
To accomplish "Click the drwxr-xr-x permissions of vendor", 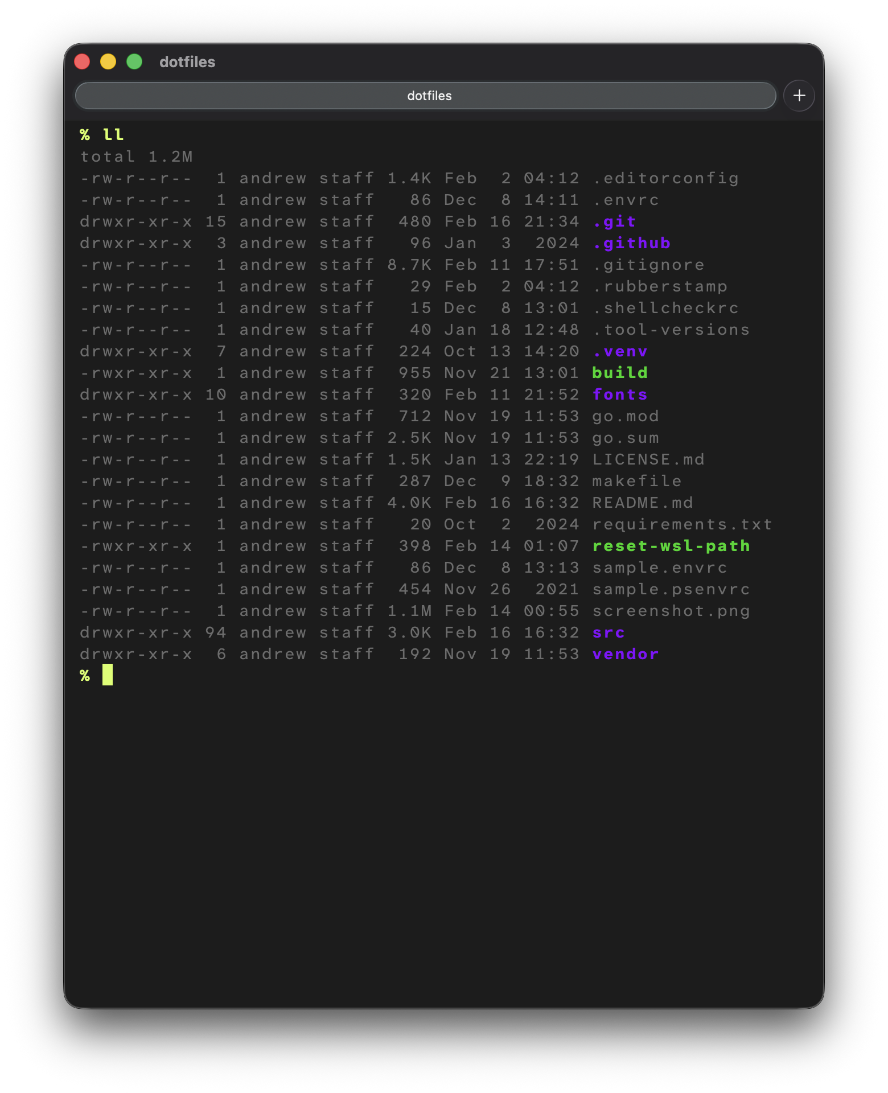I will click(136, 654).
